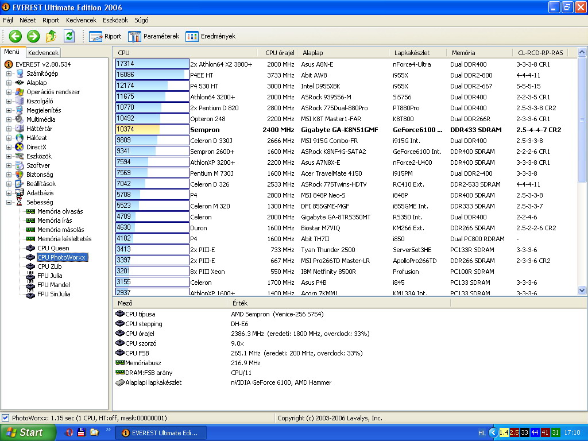Sort results by CPU órajel column
This screenshot has width=588, height=441.
(277, 53)
